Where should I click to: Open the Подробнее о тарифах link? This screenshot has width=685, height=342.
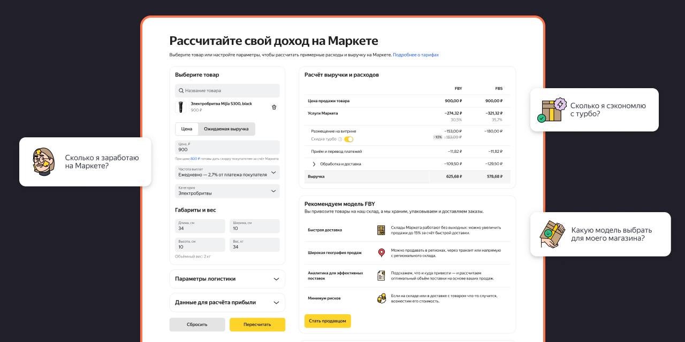click(416, 55)
